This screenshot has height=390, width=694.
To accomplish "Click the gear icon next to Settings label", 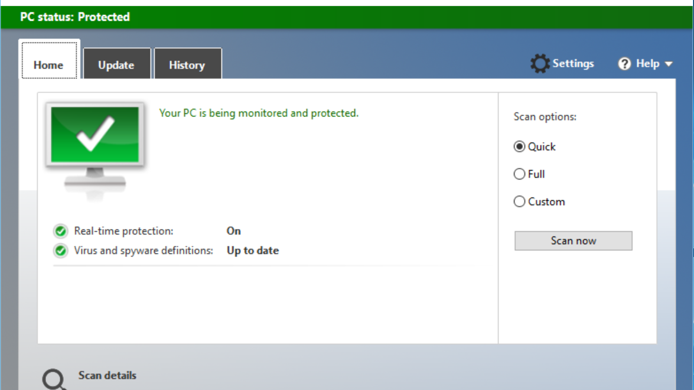I will pos(540,63).
